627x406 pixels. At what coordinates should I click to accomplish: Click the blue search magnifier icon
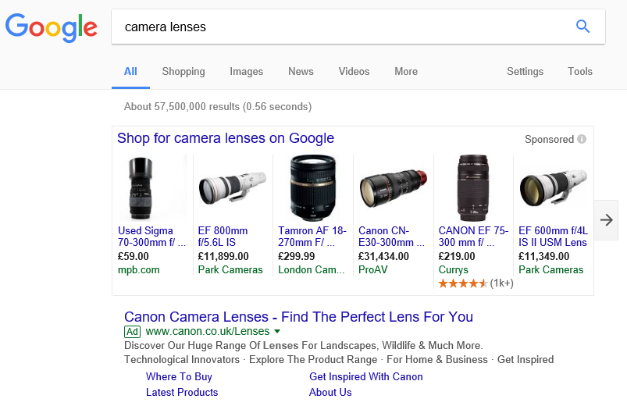(x=582, y=27)
